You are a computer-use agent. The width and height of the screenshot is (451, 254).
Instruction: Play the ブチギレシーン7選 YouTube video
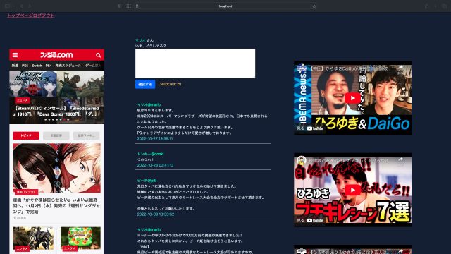[x=352, y=190]
